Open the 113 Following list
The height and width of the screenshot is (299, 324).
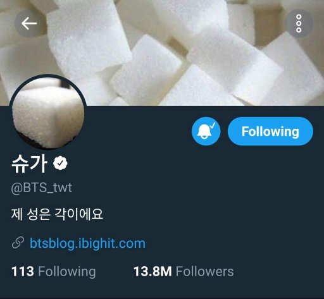(x=53, y=271)
